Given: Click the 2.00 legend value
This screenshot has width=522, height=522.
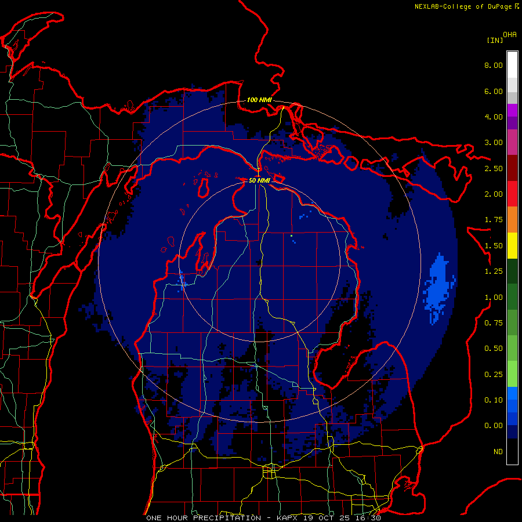Looking at the screenshot, I should 494,194.
